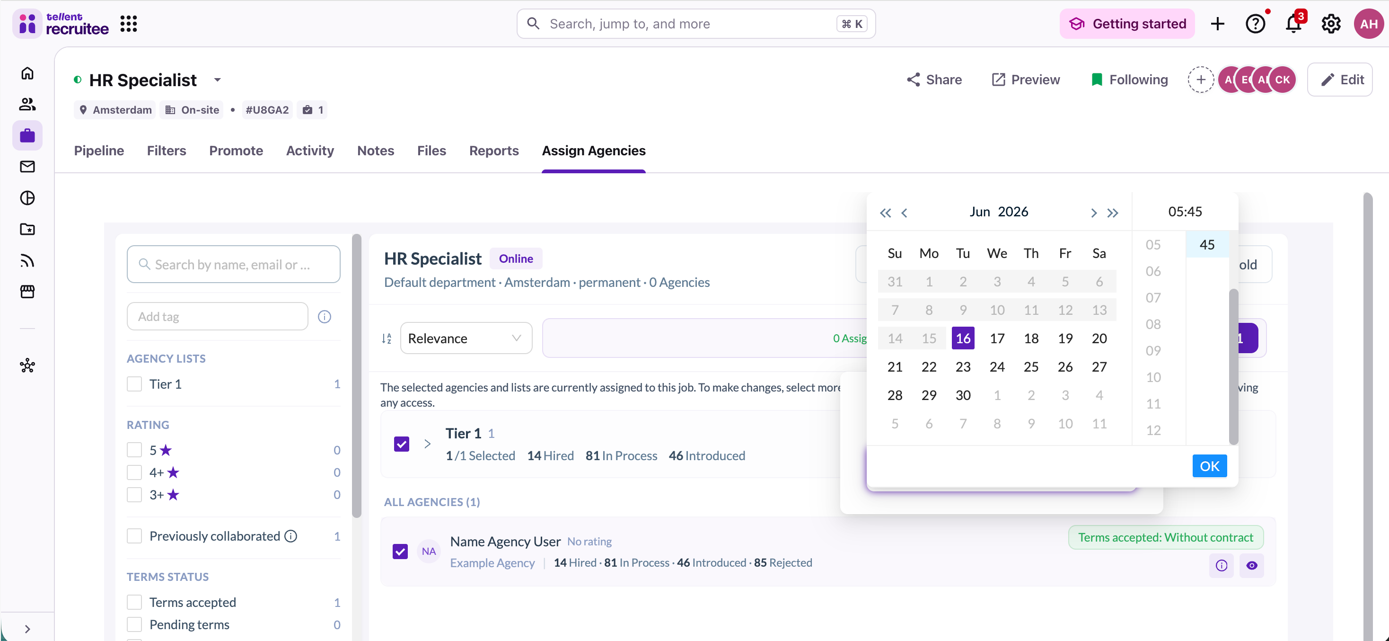Check the 5 star rating filter
Viewport: 1389px width, 641px height.
click(134, 450)
